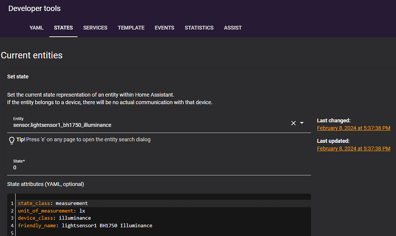
Task: Click the friendly_name attribute line
Action: (x=85, y=225)
